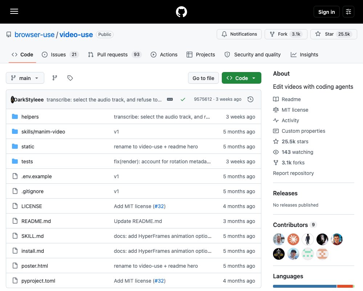Fork the repository
Image resolution: width=363 pixels, height=291 pixels.
pos(286,34)
